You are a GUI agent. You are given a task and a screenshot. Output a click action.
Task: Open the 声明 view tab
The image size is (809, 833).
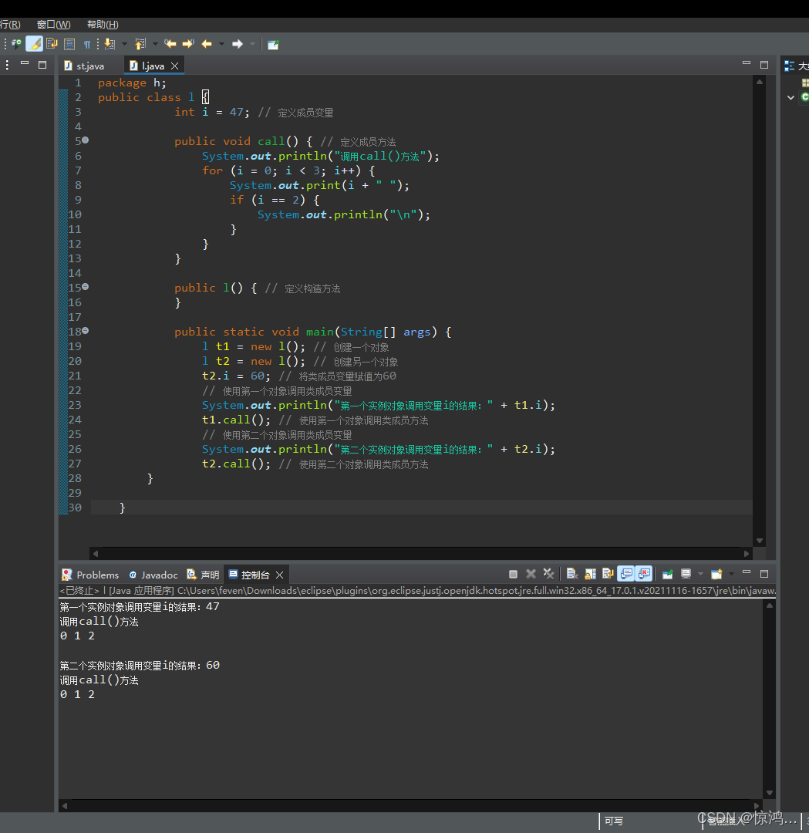[204, 575]
